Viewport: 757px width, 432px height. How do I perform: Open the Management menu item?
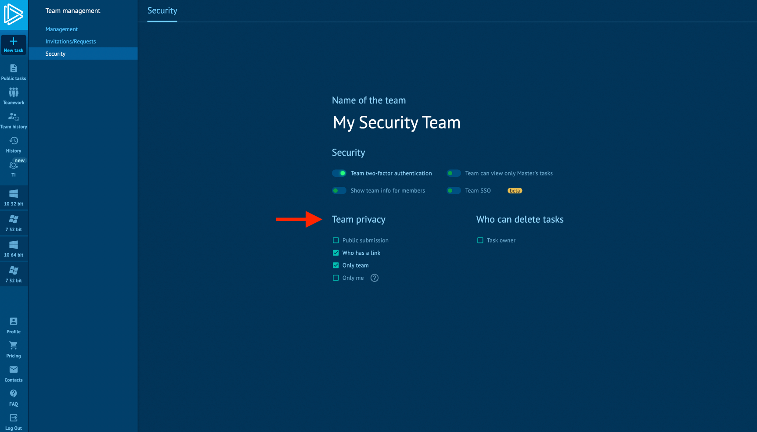[x=61, y=29]
